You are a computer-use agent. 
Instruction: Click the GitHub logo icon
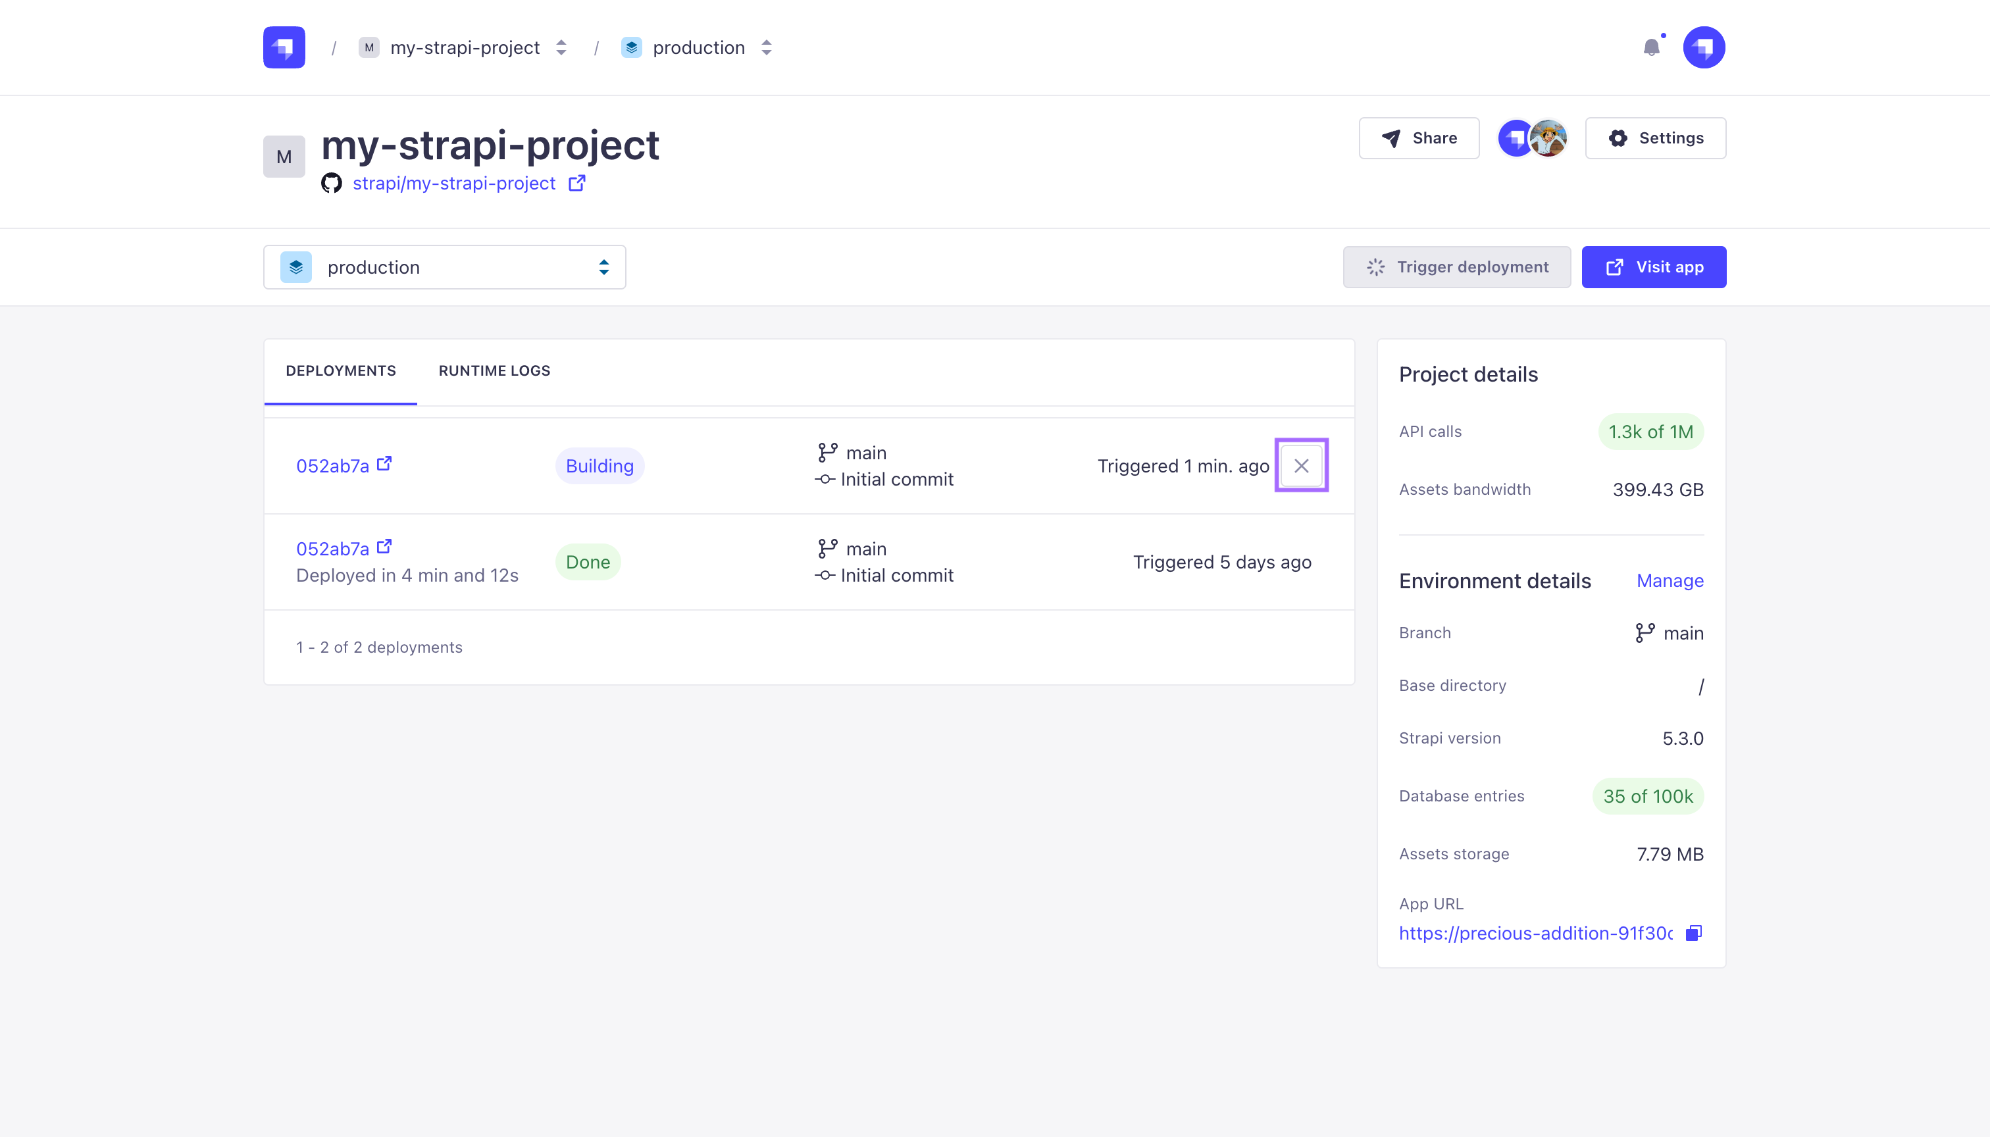(x=331, y=183)
